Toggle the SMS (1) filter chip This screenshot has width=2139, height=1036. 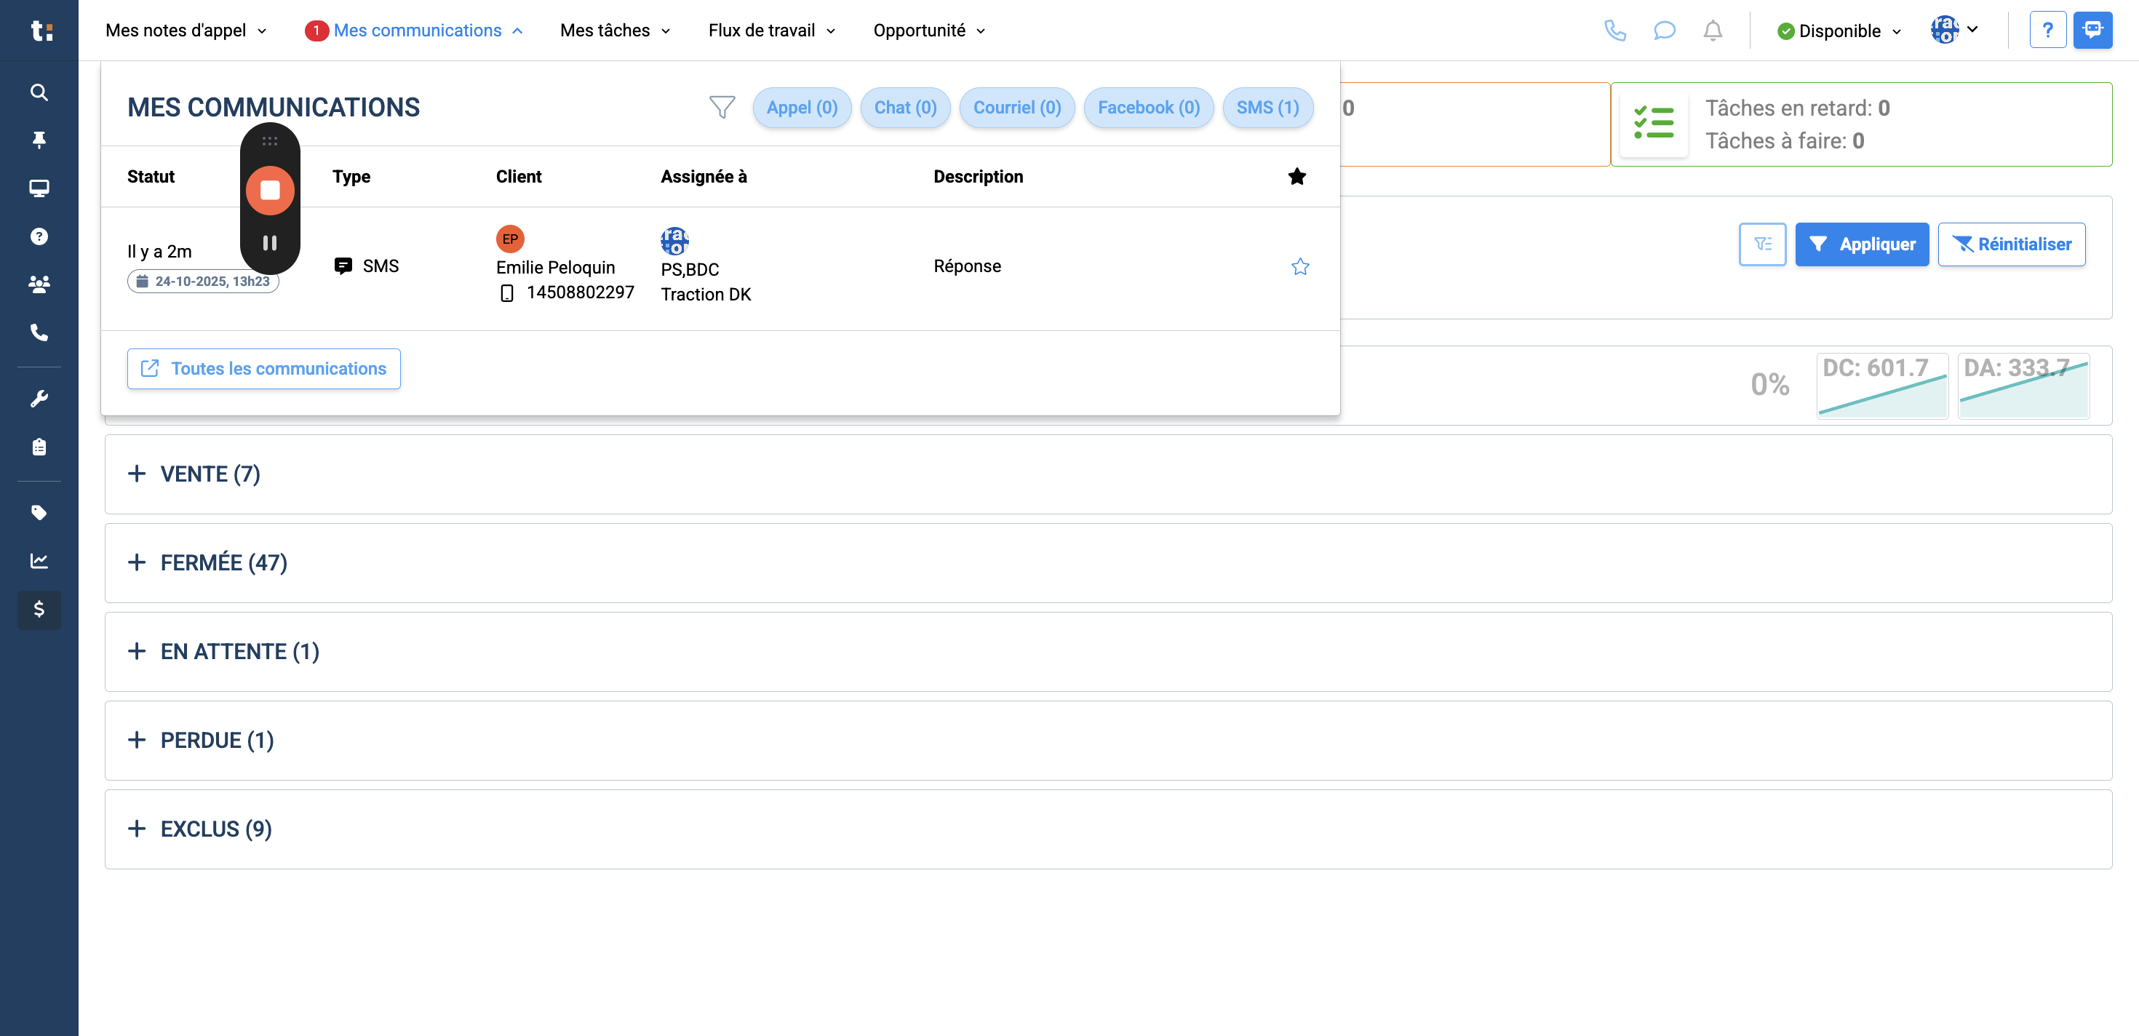(x=1267, y=108)
